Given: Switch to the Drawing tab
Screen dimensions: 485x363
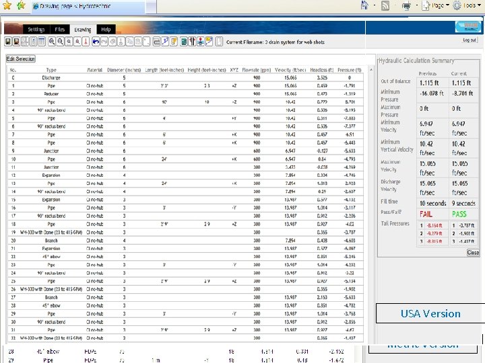Looking at the screenshot, I should (x=83, y=30).
